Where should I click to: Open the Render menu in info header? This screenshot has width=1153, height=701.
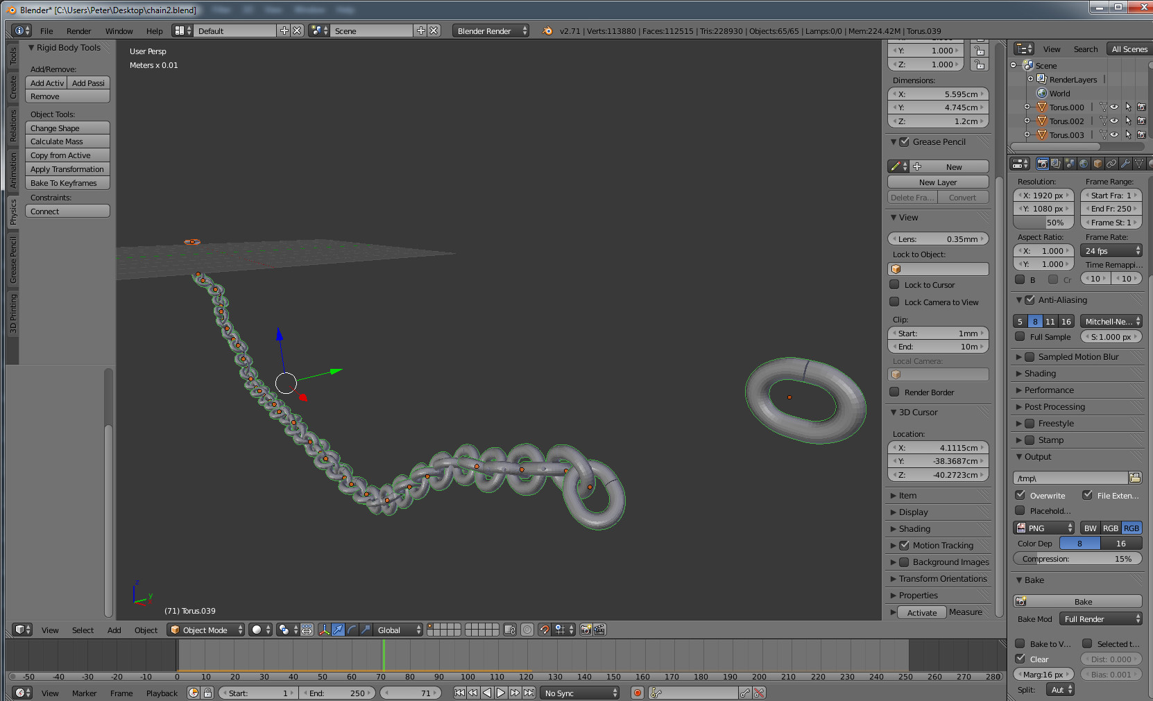pyautogui.click(x=78, y=31)
